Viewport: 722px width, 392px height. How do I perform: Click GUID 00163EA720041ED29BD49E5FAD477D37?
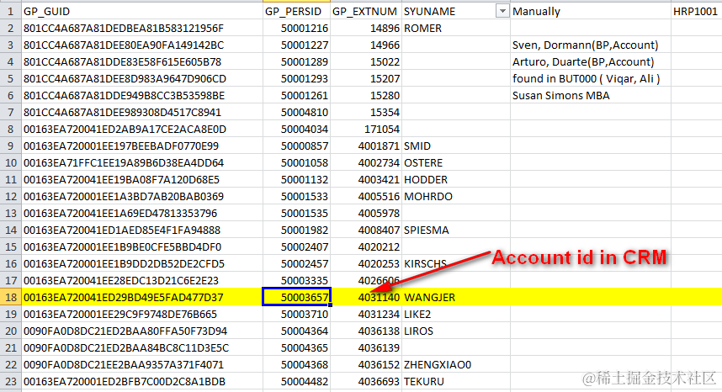click(x=142, y=297)
